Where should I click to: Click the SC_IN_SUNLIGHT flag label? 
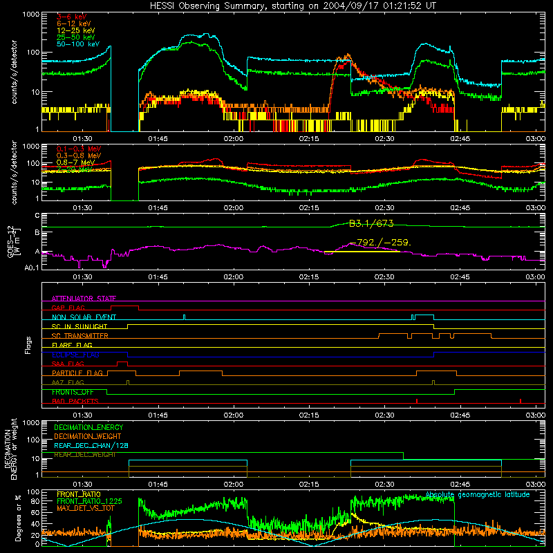(79, 326)
